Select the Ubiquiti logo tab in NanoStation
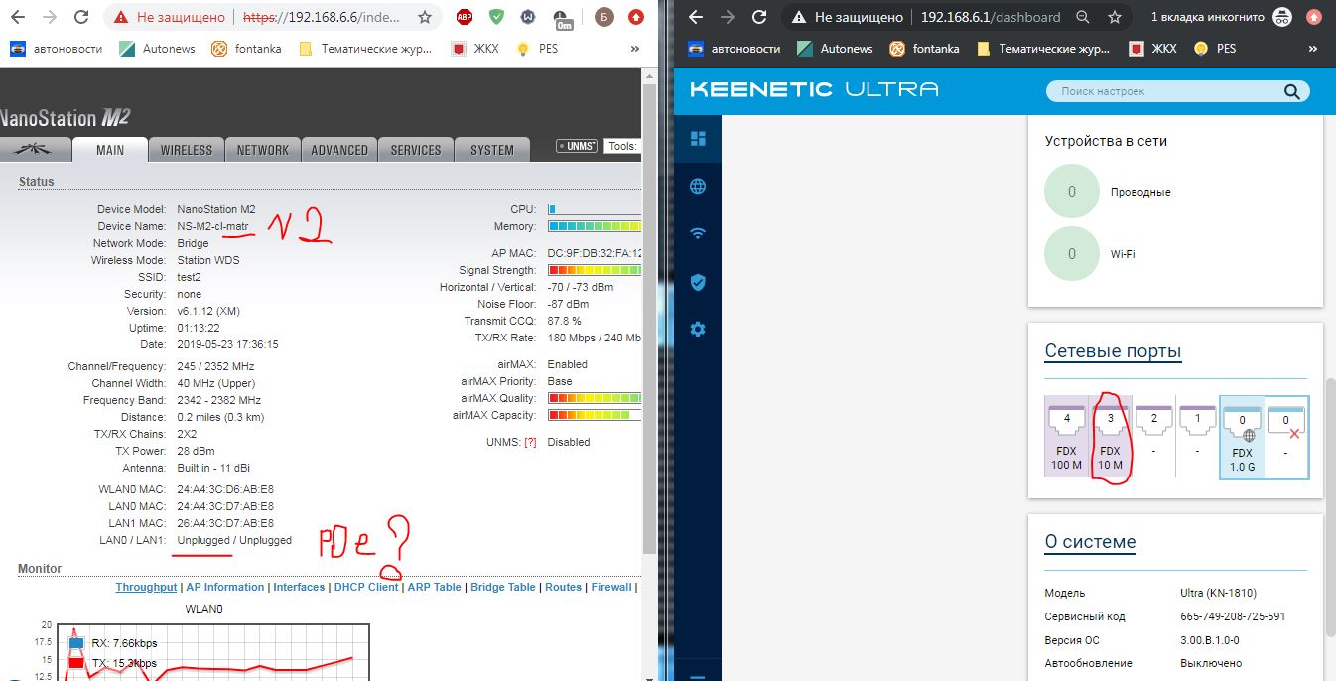Screen dimensions: 1336x681 [x=37, y=150]
